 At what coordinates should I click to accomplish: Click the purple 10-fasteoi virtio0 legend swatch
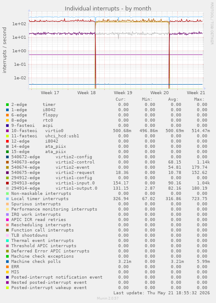pos(7,131)
